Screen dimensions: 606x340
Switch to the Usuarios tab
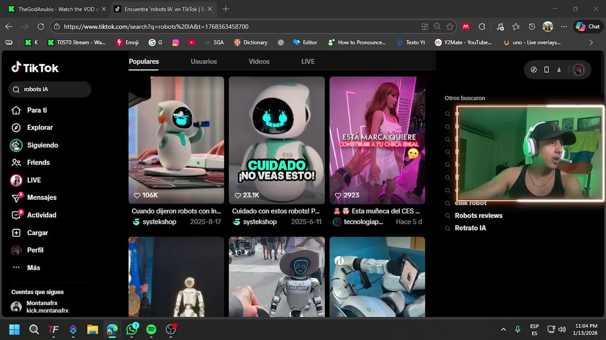pyautogui.click(x=204, y=61)
